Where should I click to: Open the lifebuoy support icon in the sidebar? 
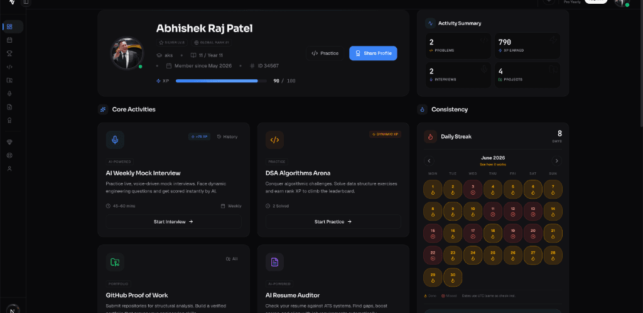[10, 155]
